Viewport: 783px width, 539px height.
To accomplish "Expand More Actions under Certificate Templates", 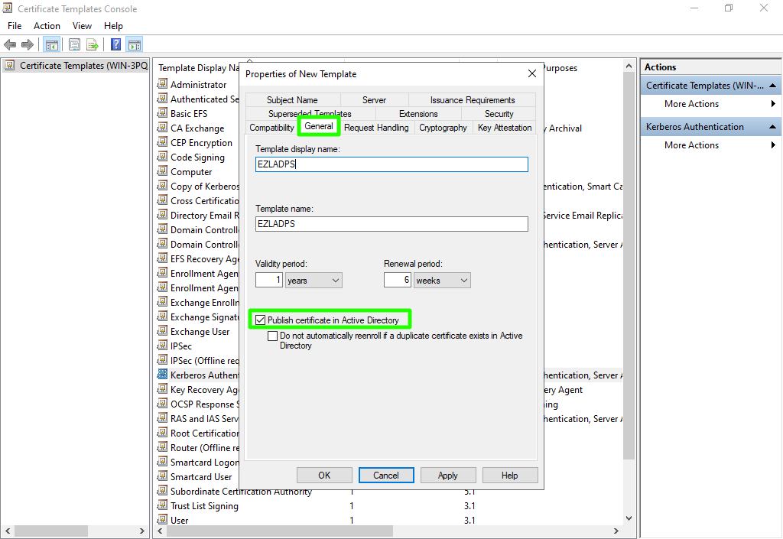I will [773, 104].
